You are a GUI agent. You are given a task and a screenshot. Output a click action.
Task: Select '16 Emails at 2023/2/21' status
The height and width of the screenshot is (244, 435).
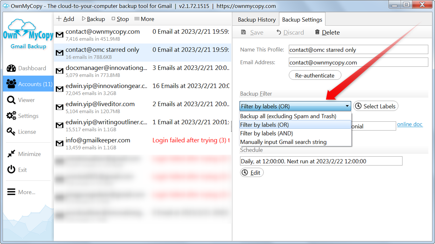pyautogui.click(x=191, y=86)
